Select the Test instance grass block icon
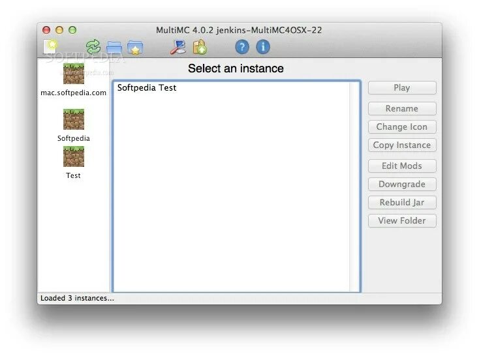 [x=74, y=156]
